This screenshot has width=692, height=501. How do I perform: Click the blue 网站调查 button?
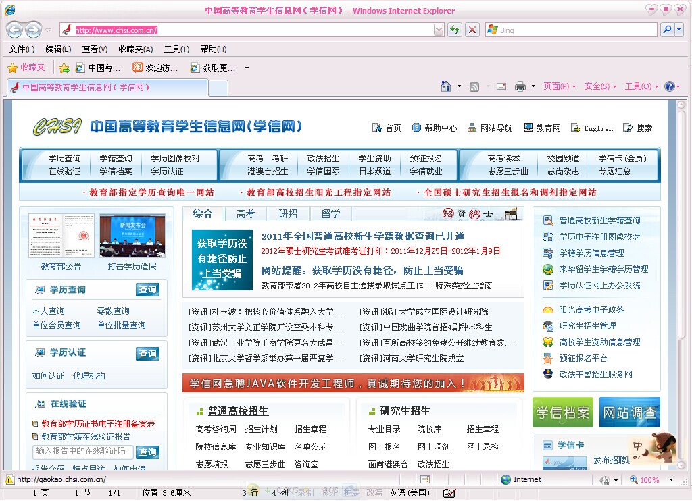[x=630, y=413]
